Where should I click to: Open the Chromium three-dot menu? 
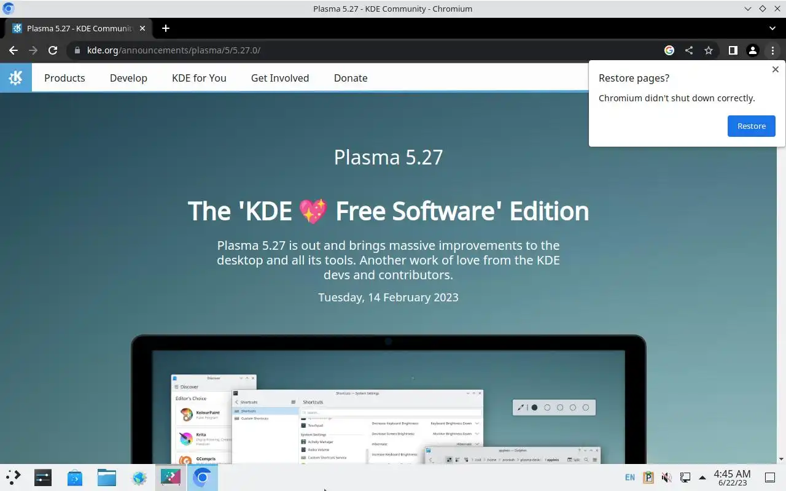[772, 50]
